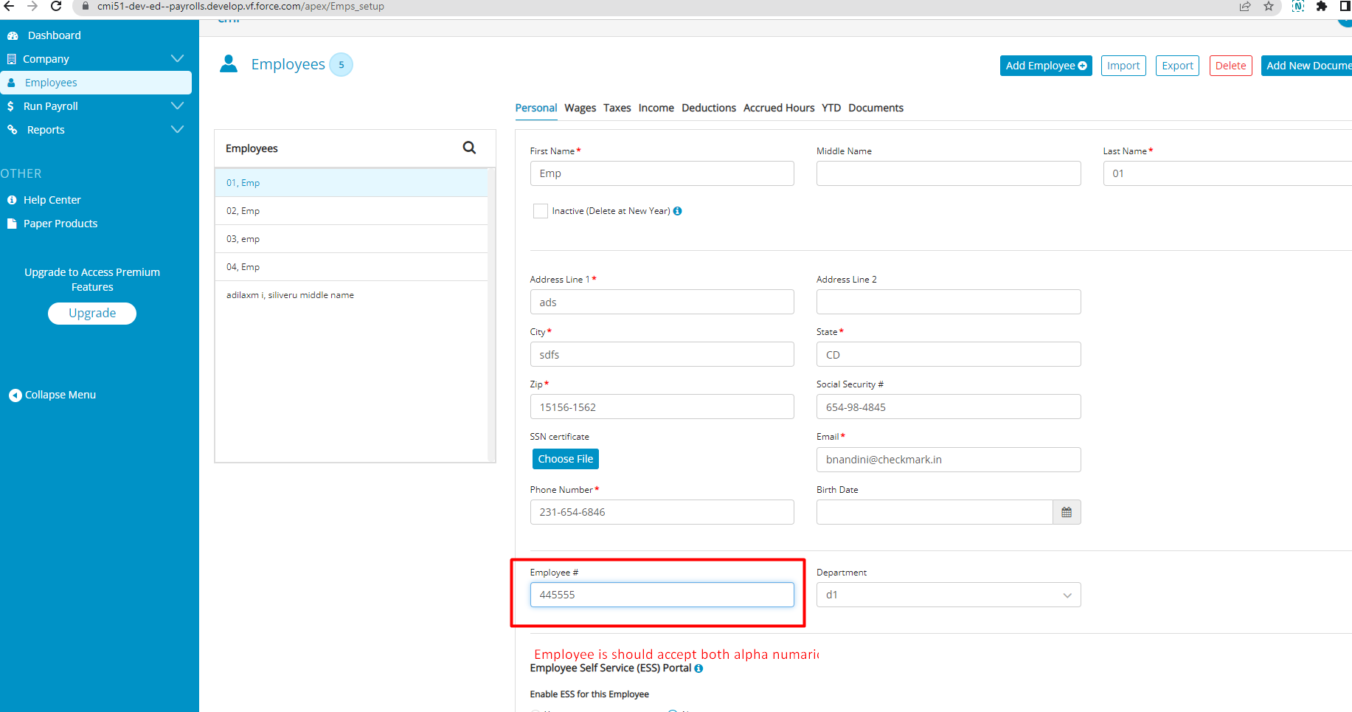Click the City field containing sdfs

662,354
